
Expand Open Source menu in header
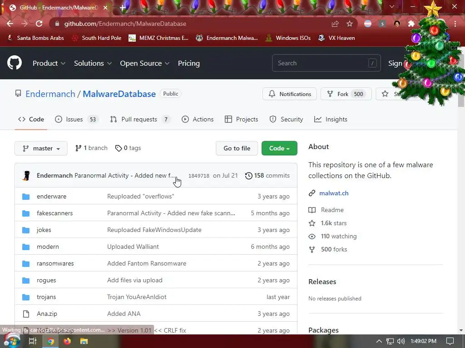click(x=145, y=63)
